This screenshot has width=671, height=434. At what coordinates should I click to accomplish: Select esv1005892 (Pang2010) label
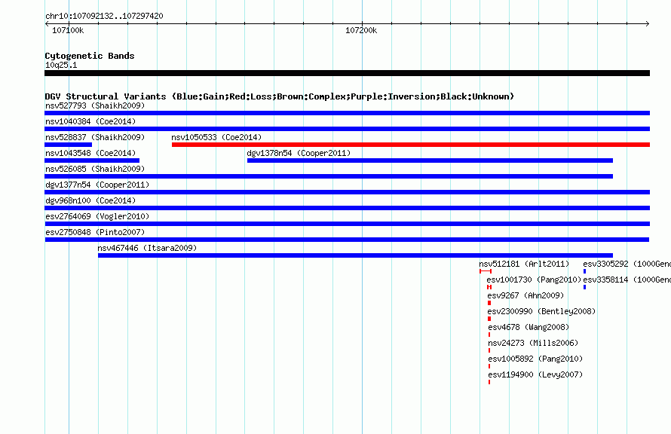pos(535,359)
